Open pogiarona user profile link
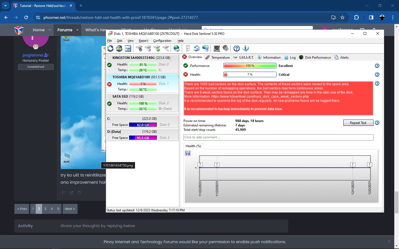Viewport: 399px width, 249px height. click(33, 55)
